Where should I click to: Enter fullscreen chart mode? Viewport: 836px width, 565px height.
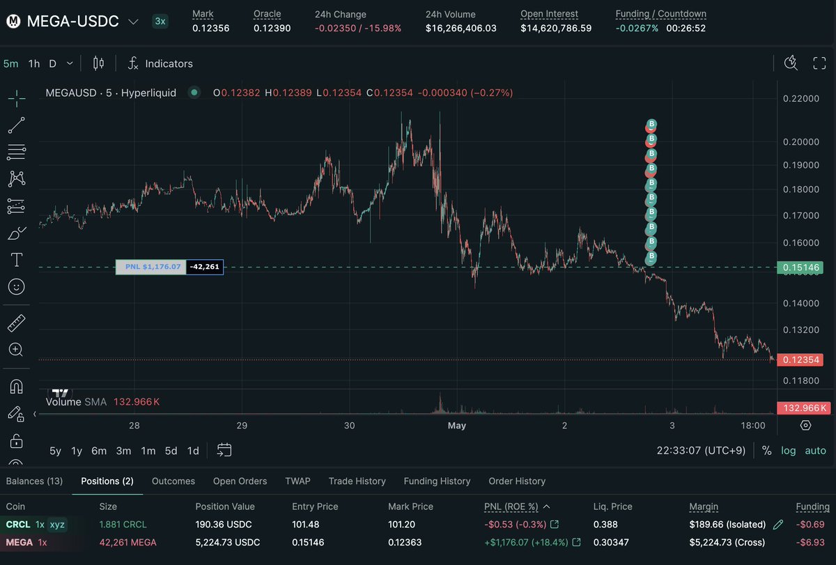click(820, 63)
